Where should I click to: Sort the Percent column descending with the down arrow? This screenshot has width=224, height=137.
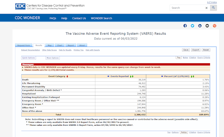[194, 76]
